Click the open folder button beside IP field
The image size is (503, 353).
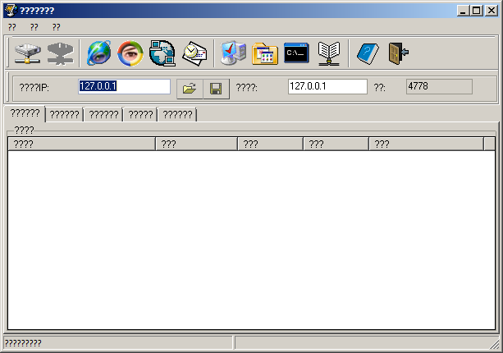click(190, 87)
